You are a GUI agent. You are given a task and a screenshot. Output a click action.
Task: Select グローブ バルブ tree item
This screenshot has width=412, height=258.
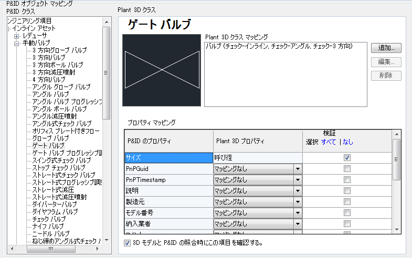50,138
